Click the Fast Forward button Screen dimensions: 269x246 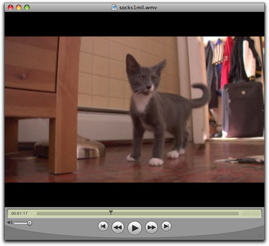(x=151, y=227)
